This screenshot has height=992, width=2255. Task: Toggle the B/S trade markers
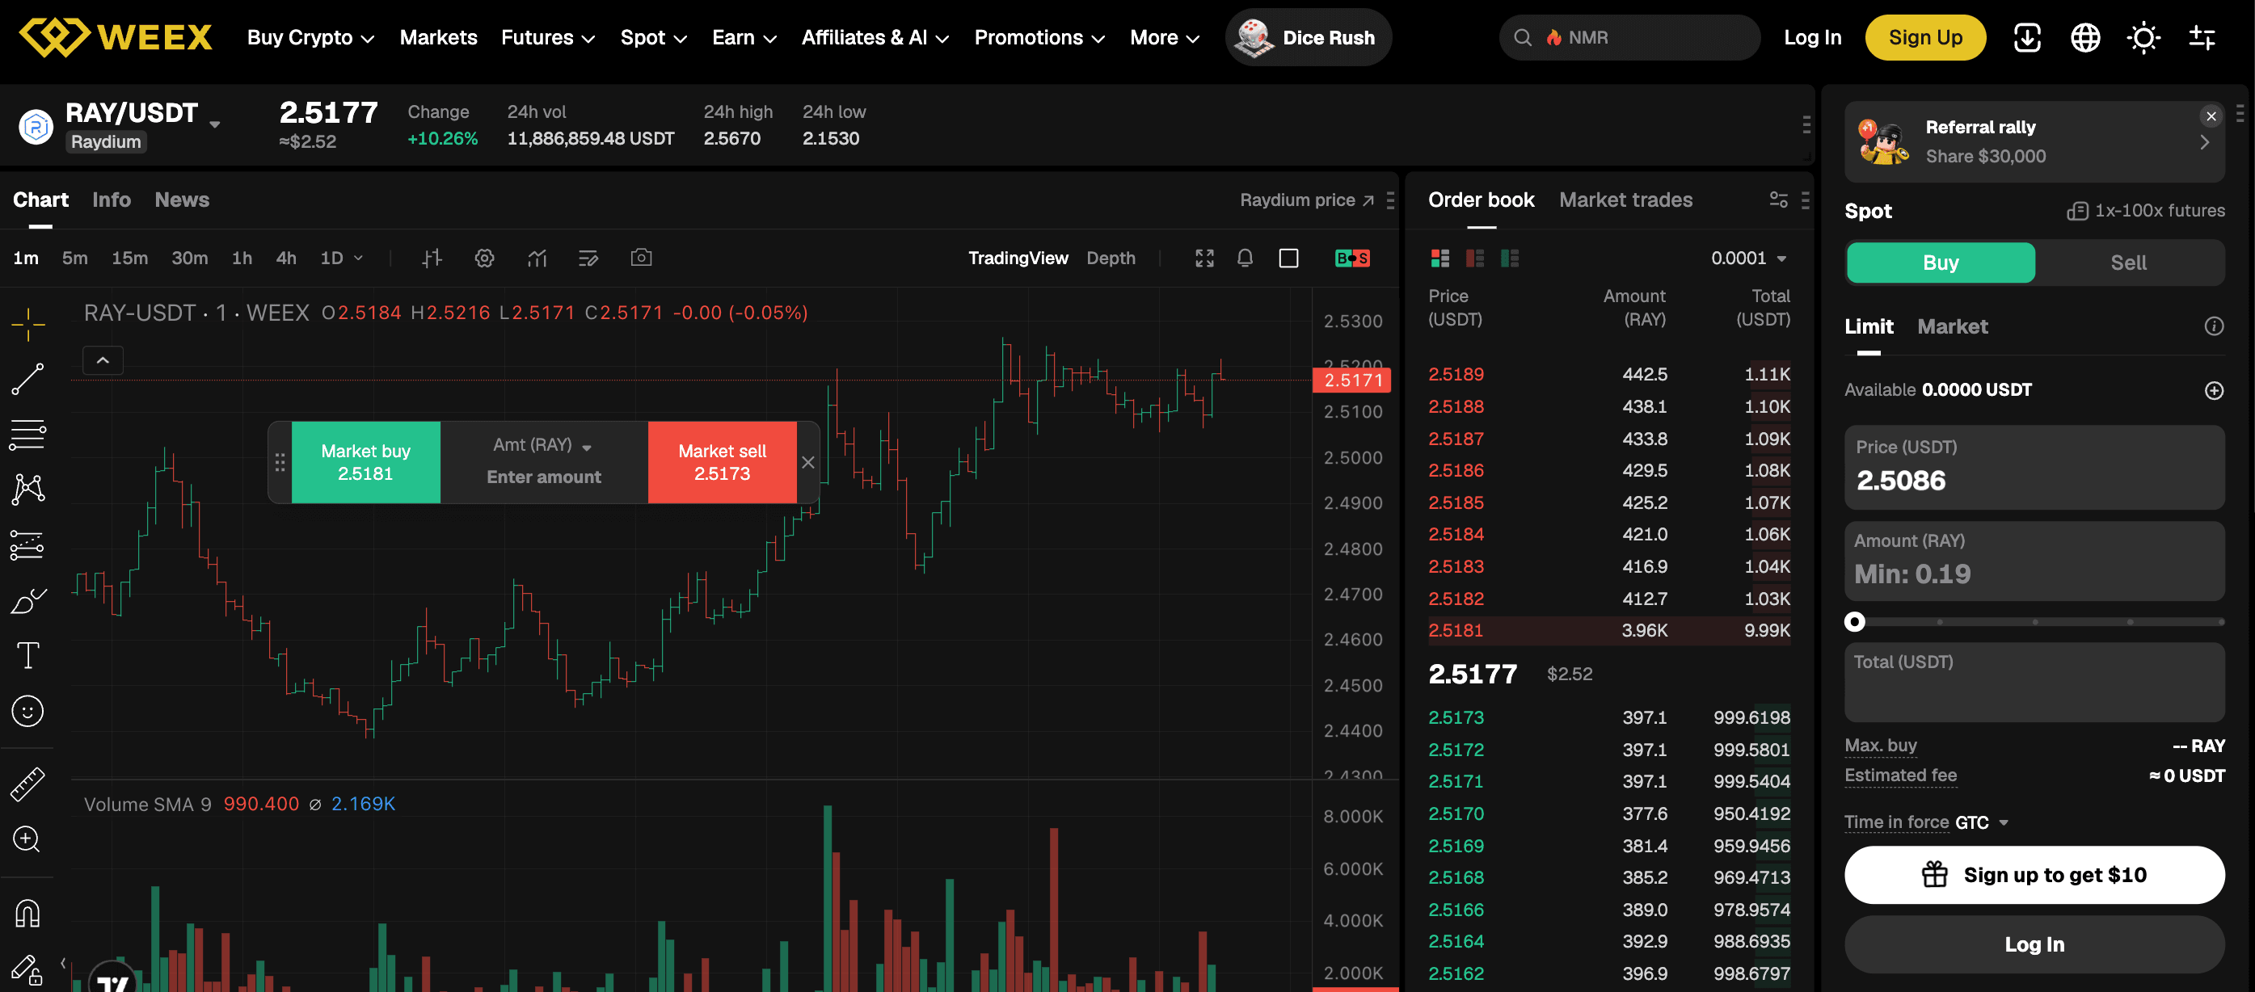(x=1351, y=258)
